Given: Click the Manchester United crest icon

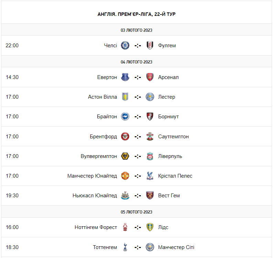Looking at the screenshot, I should (125, 176).
